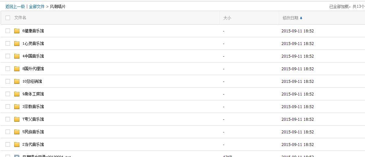The width and height of the screenshot is (365, 157).
Task: Open the 3宗教音乐馆 folder icon
Action: [17, 107]
